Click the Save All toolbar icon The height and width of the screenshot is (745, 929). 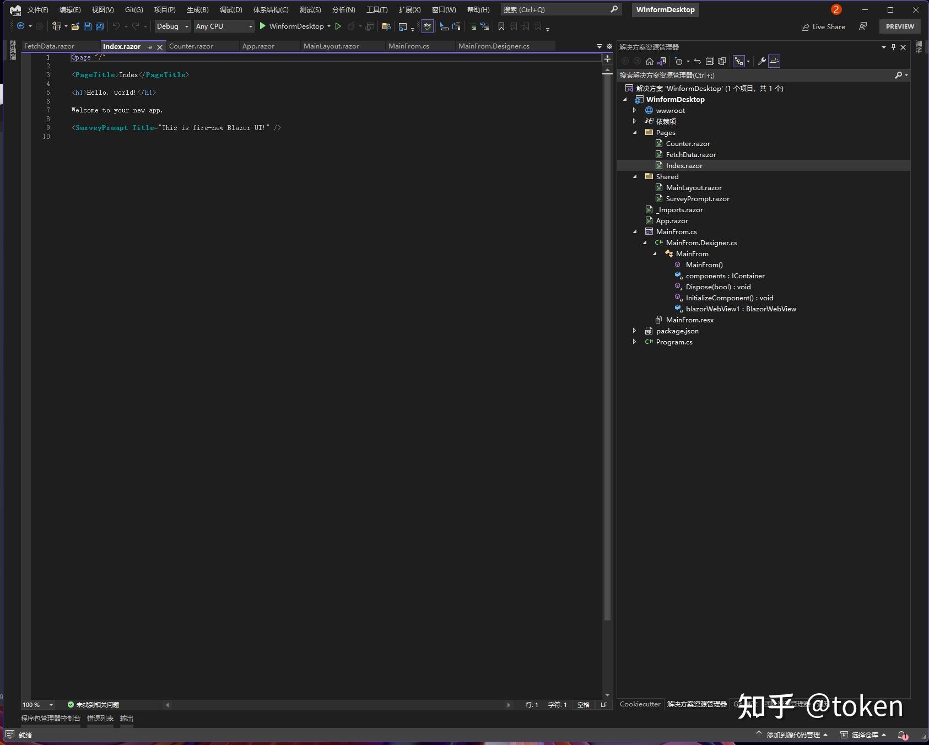(100, 26)
